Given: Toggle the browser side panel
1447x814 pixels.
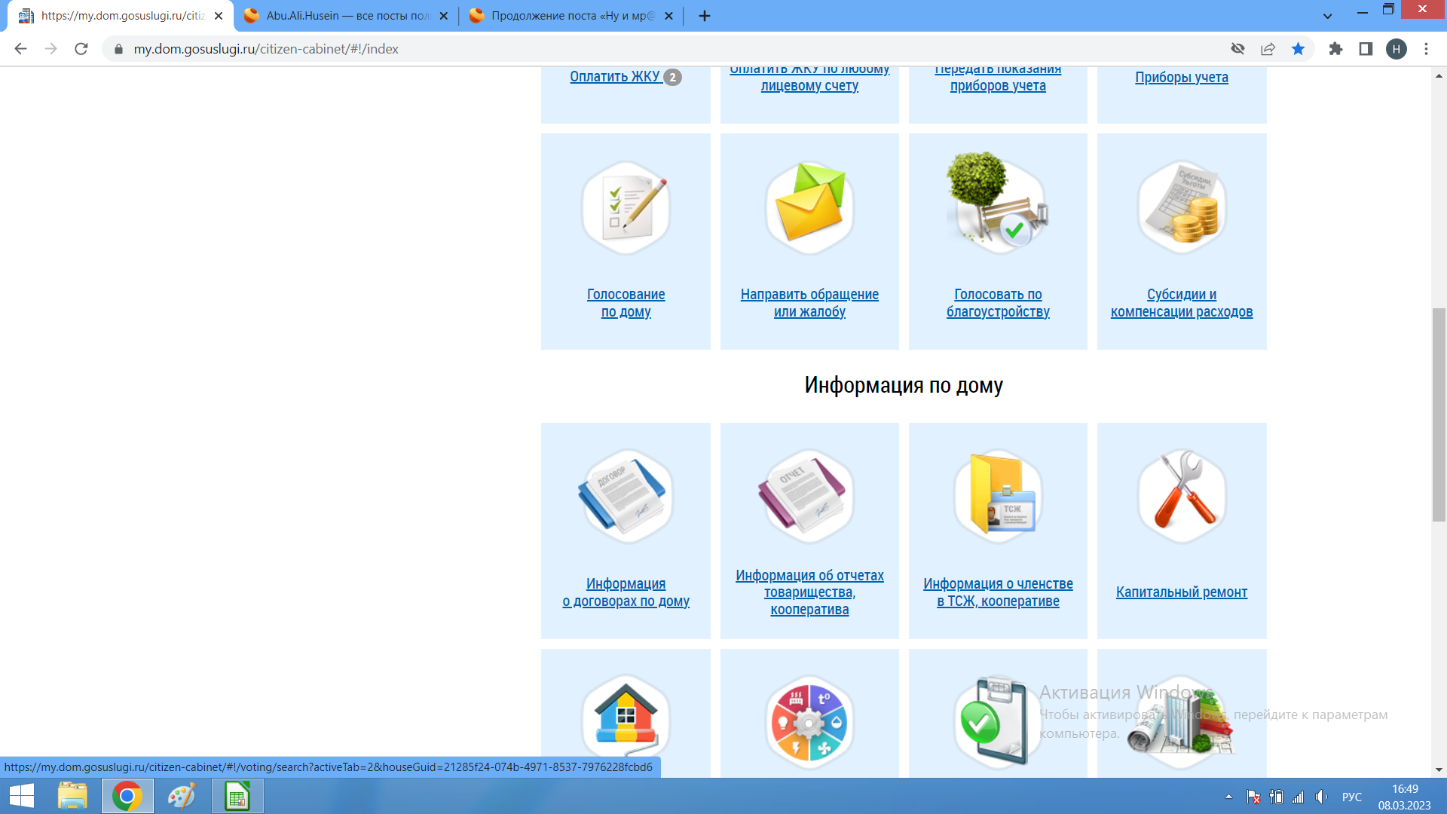Looking at the screenshot, I should click(x=1366, y=49).
